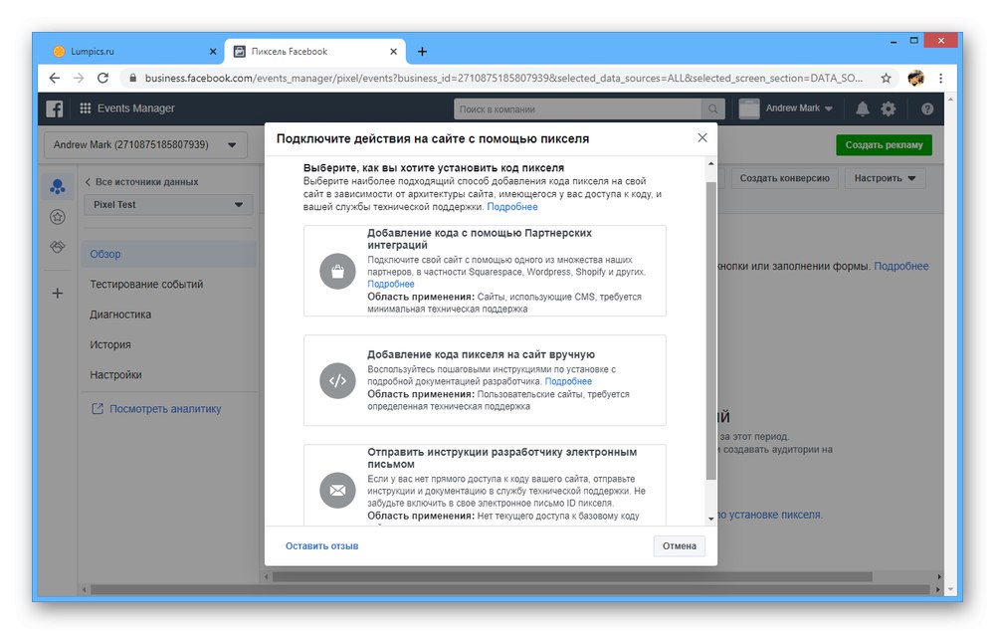Viewport: 995px width, 634px height.
Task: Open the Andrew Mark business account dropdown
Action: tap(145, 144)
